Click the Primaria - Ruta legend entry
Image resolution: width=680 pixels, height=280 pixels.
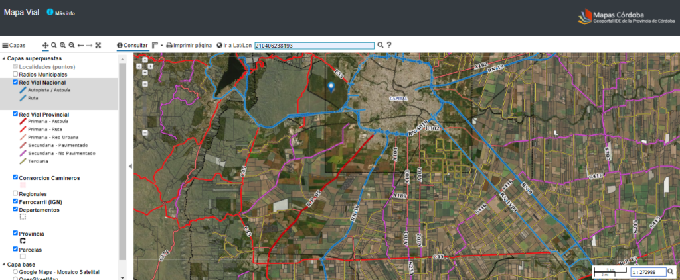click(39, 130)
